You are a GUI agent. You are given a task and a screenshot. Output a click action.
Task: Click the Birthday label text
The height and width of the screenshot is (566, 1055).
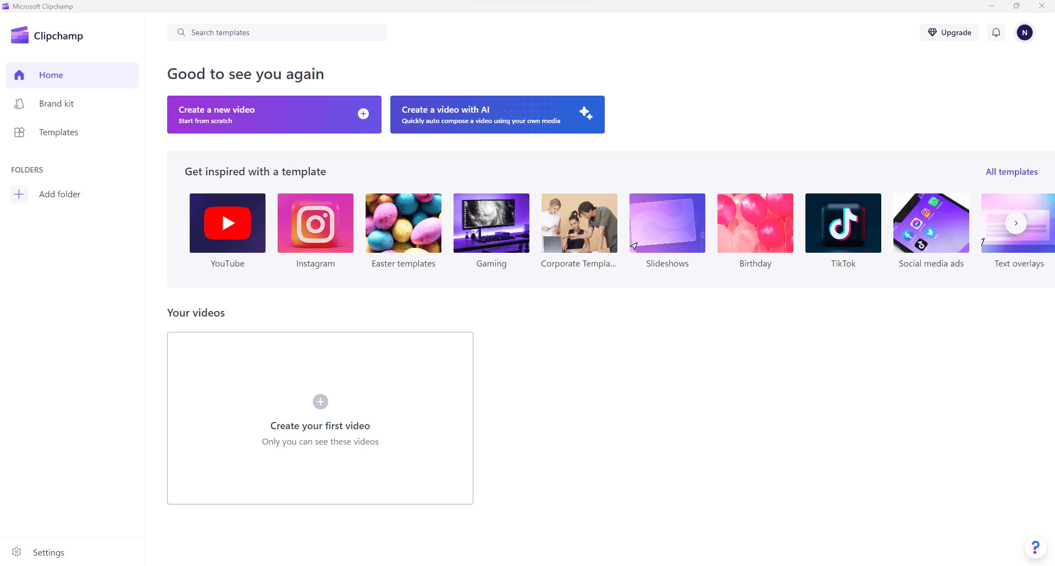(x=755, y=264)
